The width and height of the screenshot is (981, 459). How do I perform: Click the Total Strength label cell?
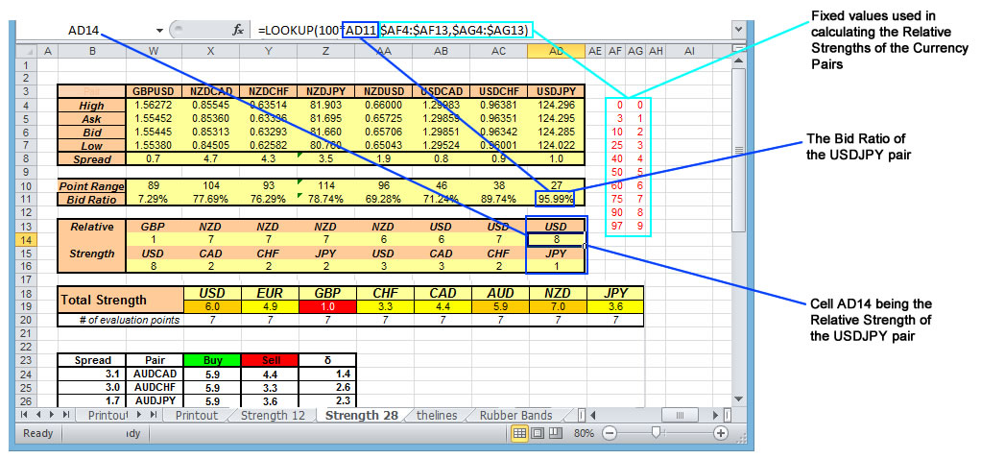pos(121,300)
